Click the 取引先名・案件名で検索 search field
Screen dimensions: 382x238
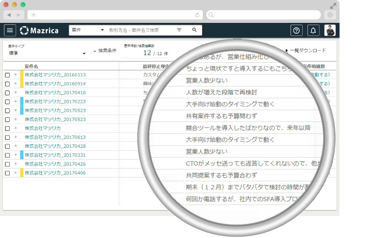click(x=139, y=30)
